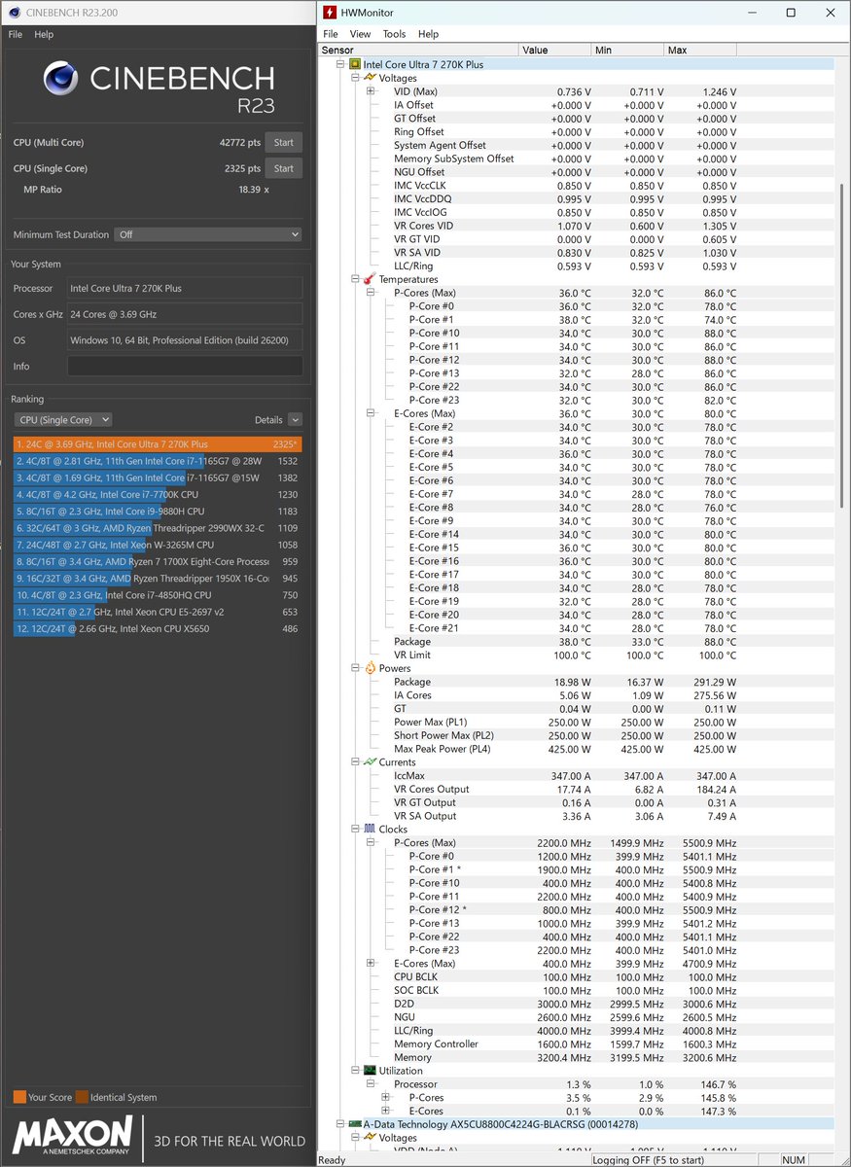Click the Your Score orange legend swatch
This screenshot has height=1167, width=851.
pyautogui.click(x=19, y=1097)
